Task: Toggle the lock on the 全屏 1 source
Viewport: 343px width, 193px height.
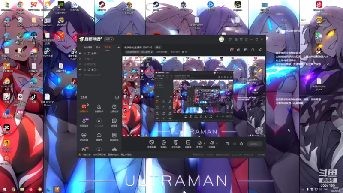Action: 84,53
